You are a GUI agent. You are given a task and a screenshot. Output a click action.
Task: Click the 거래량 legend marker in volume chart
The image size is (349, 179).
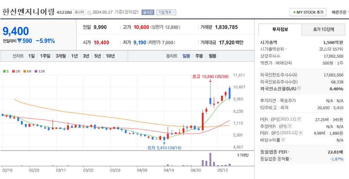pyautogui.click(x=238, y=155)
